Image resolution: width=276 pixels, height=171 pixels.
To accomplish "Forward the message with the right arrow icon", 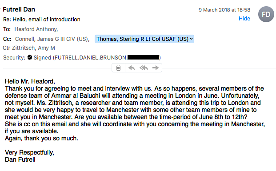I will click(x=156, y=68).
